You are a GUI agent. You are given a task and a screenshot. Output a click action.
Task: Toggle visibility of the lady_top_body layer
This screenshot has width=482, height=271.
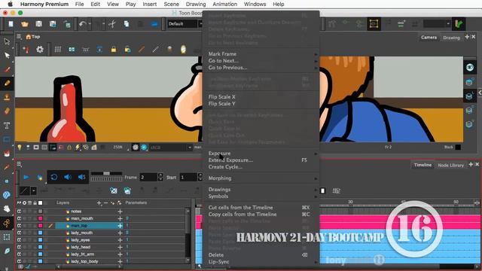(19, 261)
